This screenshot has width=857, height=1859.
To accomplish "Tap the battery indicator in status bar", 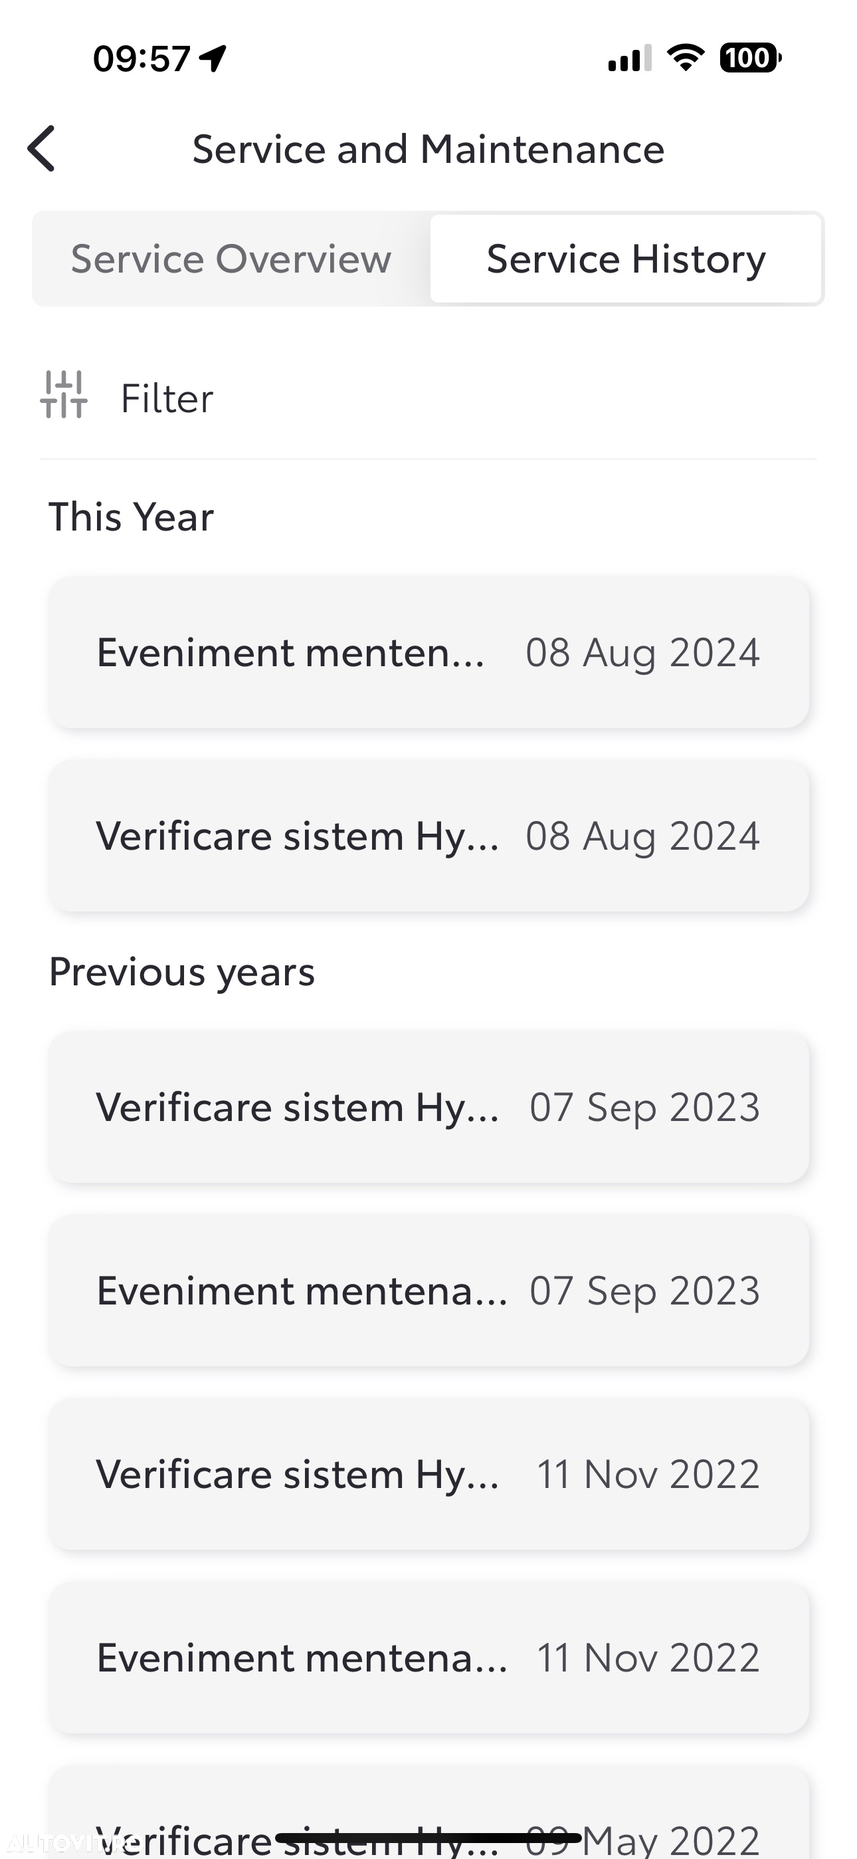I will pyautogui.click(x=750, y=58).
